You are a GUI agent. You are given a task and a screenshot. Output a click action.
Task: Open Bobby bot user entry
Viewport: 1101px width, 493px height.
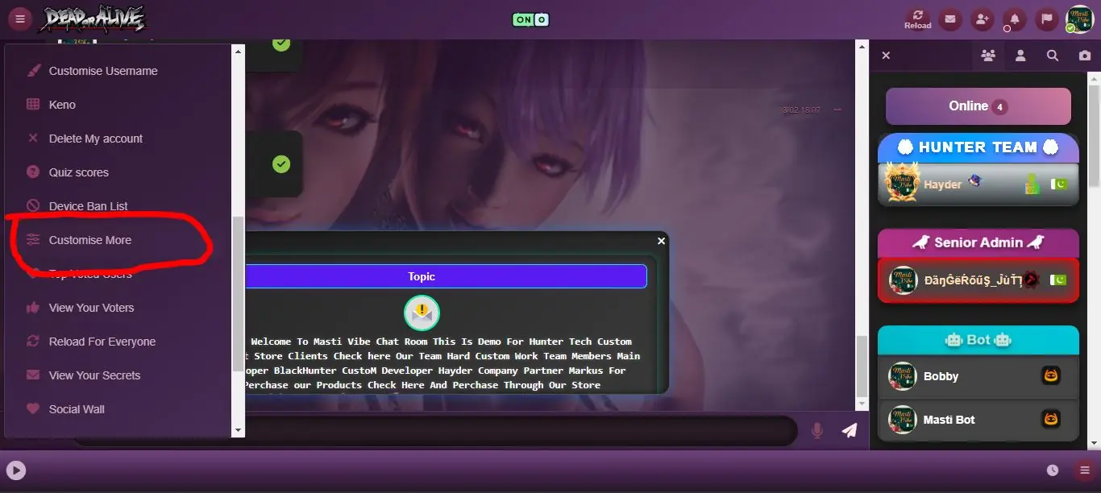[978, 376]
